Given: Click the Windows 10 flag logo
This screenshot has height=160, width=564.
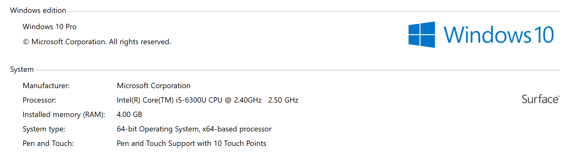Looking at the screenshot, I should pyautogui.click(x=421, y=35).
